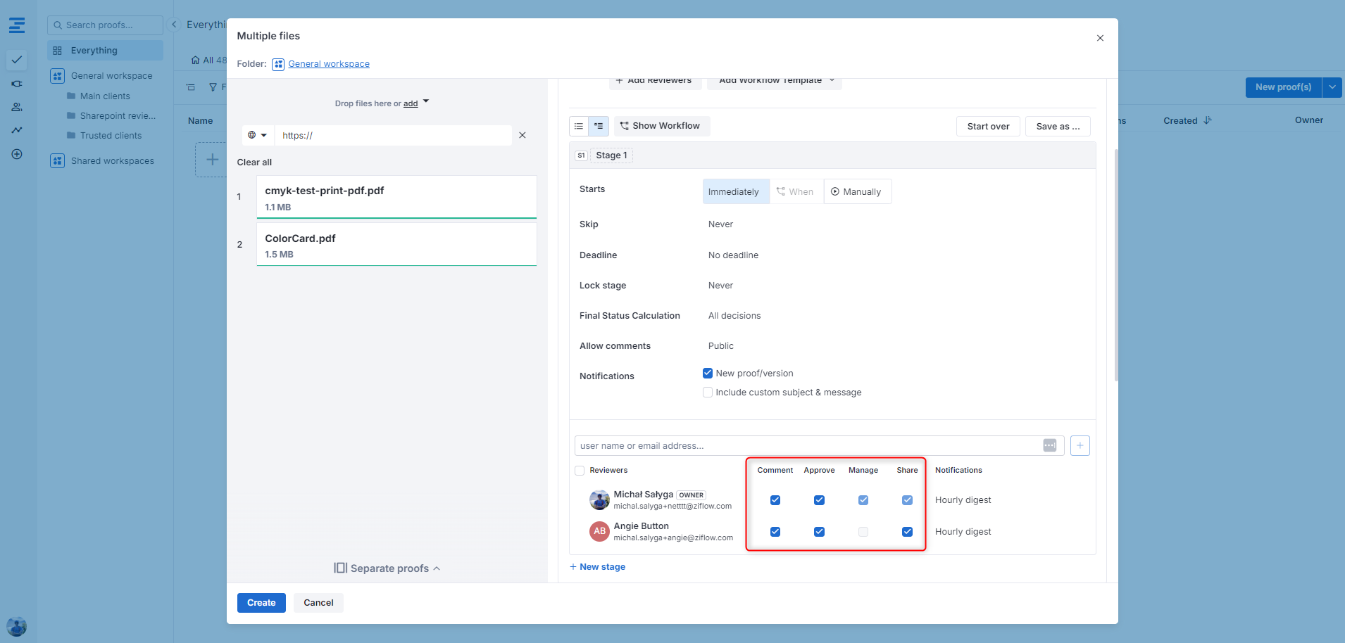1345x643 pixels.
Task: Open the contacts icon in left sidebar
Action: point(17,107)
